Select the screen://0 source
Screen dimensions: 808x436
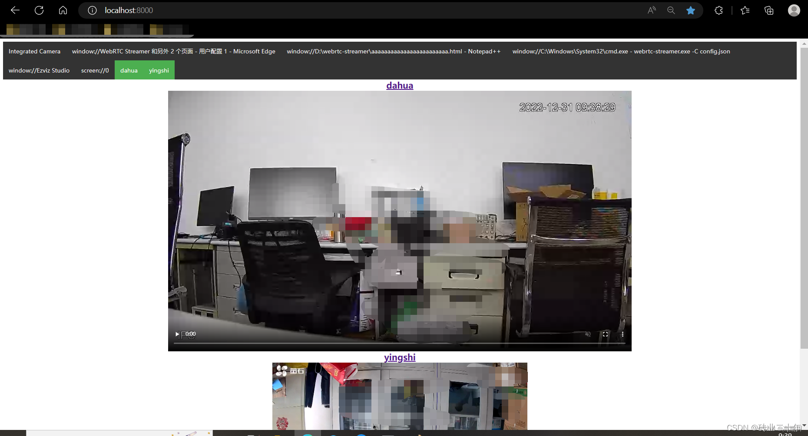95,70
